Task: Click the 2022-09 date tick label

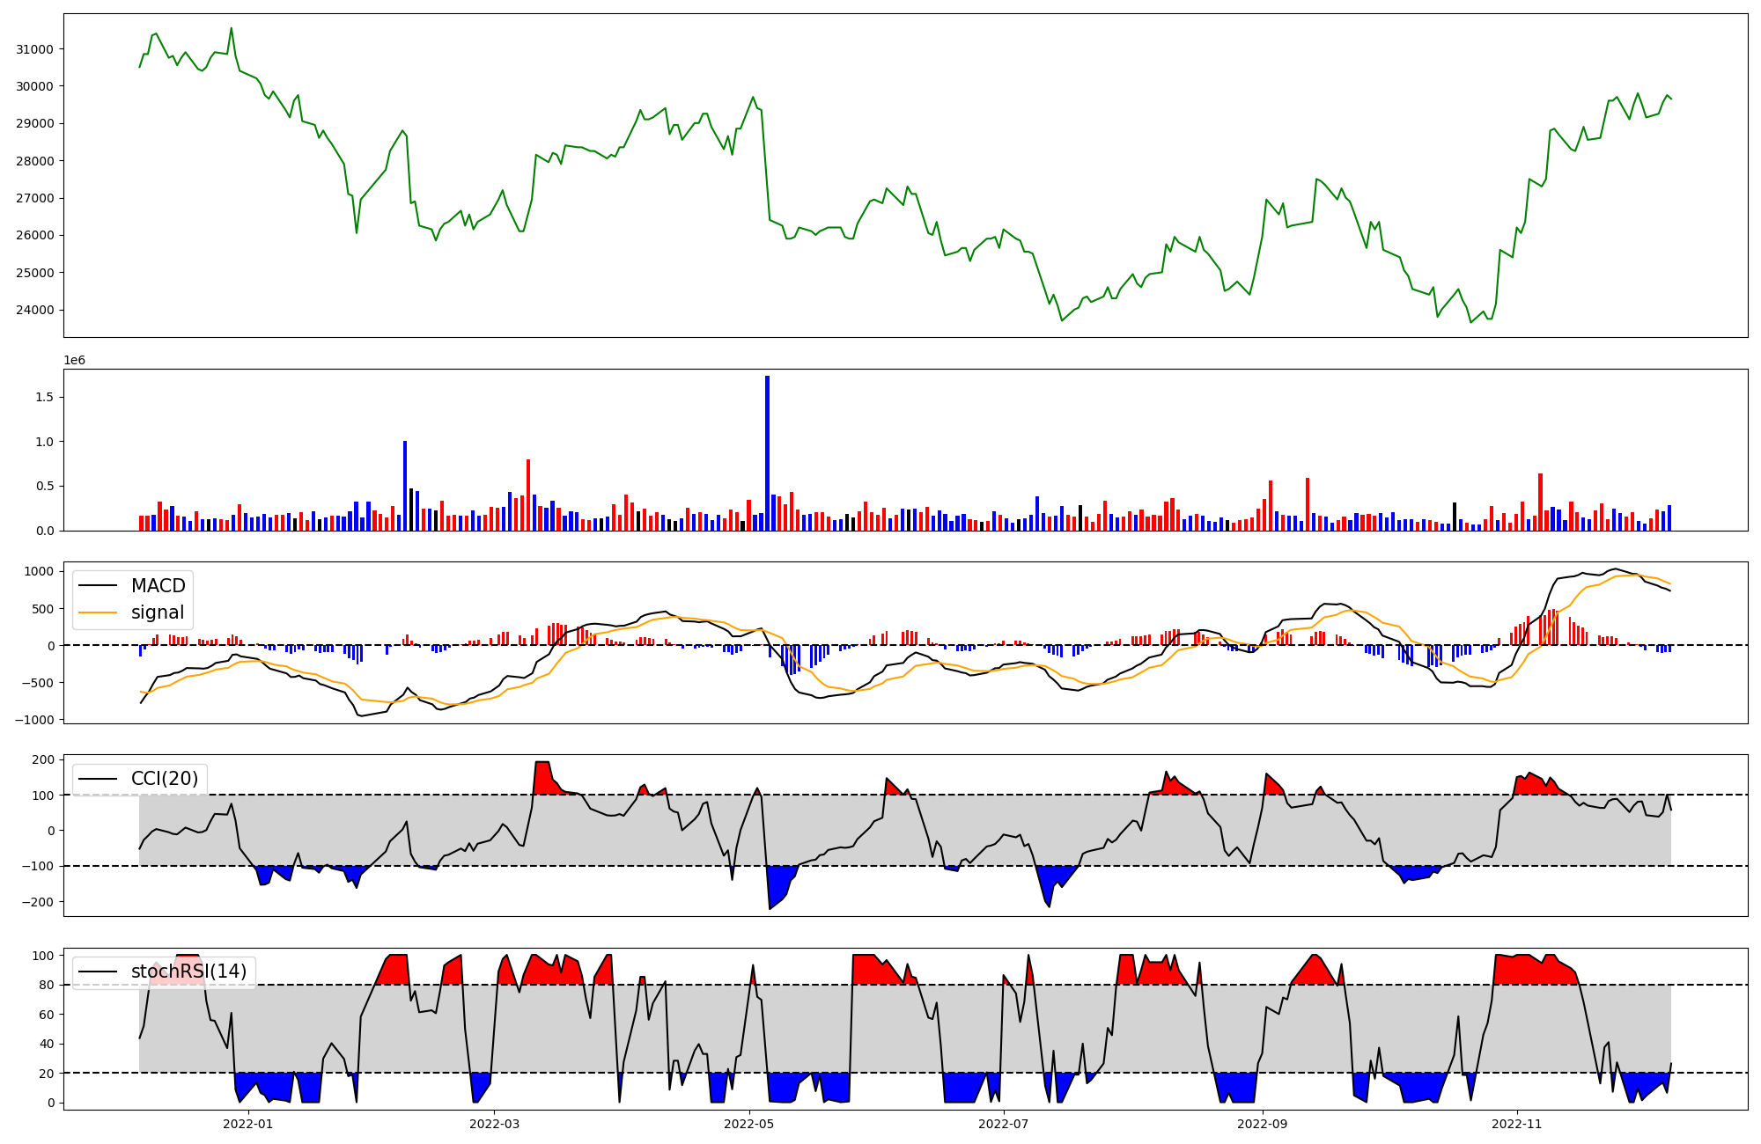Action: (1263, 1124)
